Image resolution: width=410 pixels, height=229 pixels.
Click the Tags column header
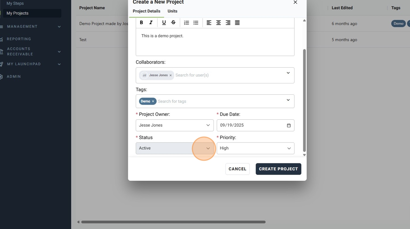click(x=396, y=8)
